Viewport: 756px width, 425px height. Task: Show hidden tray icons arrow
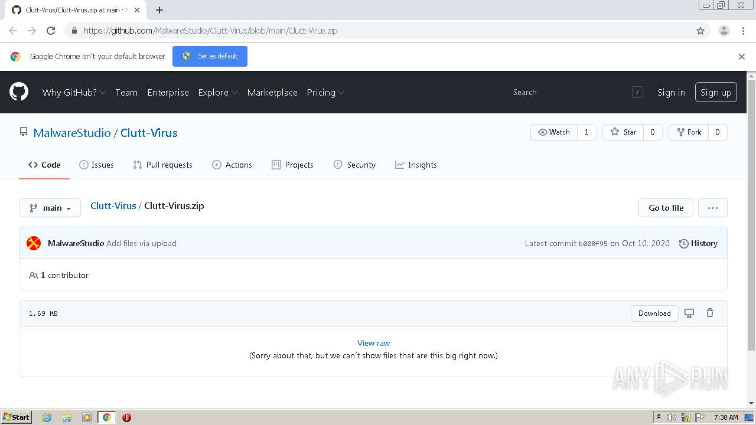pyautogui.click(x=658, y=417)
